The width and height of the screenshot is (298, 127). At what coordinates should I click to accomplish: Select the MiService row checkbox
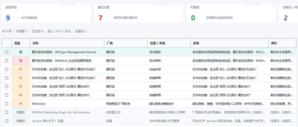coord(7,104)
